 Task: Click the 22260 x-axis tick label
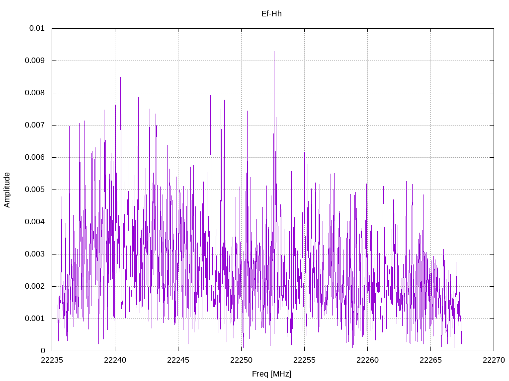click(x=367, y=360)
